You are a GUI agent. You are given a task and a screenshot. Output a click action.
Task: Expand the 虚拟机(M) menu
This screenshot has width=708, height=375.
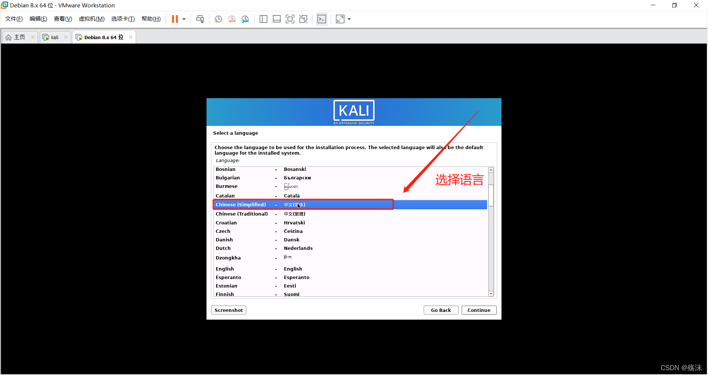coord(91,18)
